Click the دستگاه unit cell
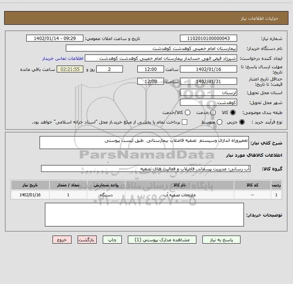This screenshot has width=293, height=284. click(x=106, y=195)
